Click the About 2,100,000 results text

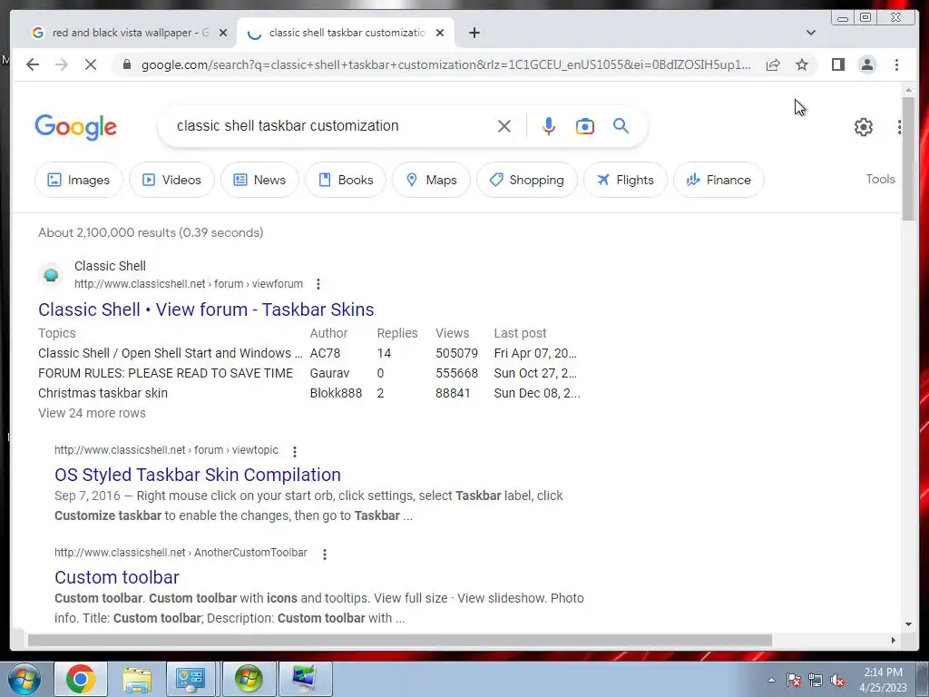coord(151,232)
